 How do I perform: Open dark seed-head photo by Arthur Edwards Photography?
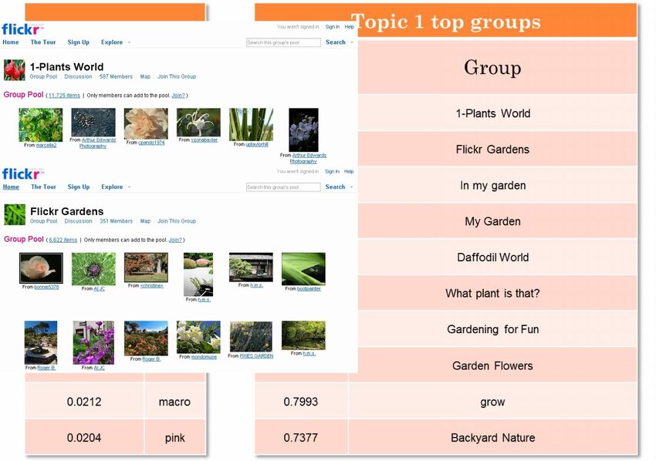[93, 122]
